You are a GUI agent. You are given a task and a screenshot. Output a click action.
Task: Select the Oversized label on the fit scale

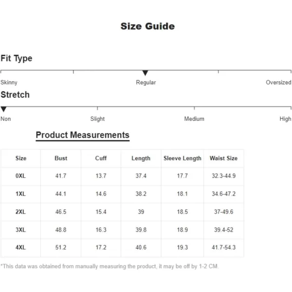(278, 82)
